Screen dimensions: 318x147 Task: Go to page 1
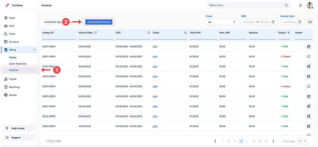222,141
